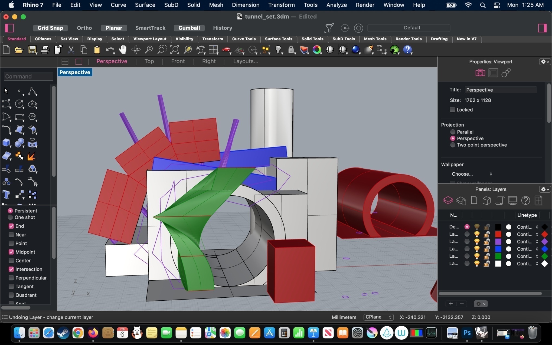This screenshot has width=552, height=345.
Task: Select the Pan hand tool
Action: click(123, 50)
